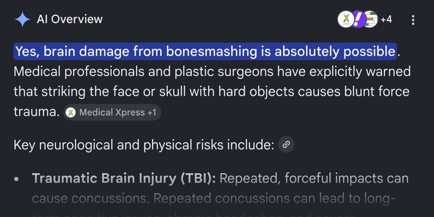The width and height of the screenshot is (434, 217).
Task: Click the word 'trauma.' before the citation chip
Action: [x=36, y=112]
